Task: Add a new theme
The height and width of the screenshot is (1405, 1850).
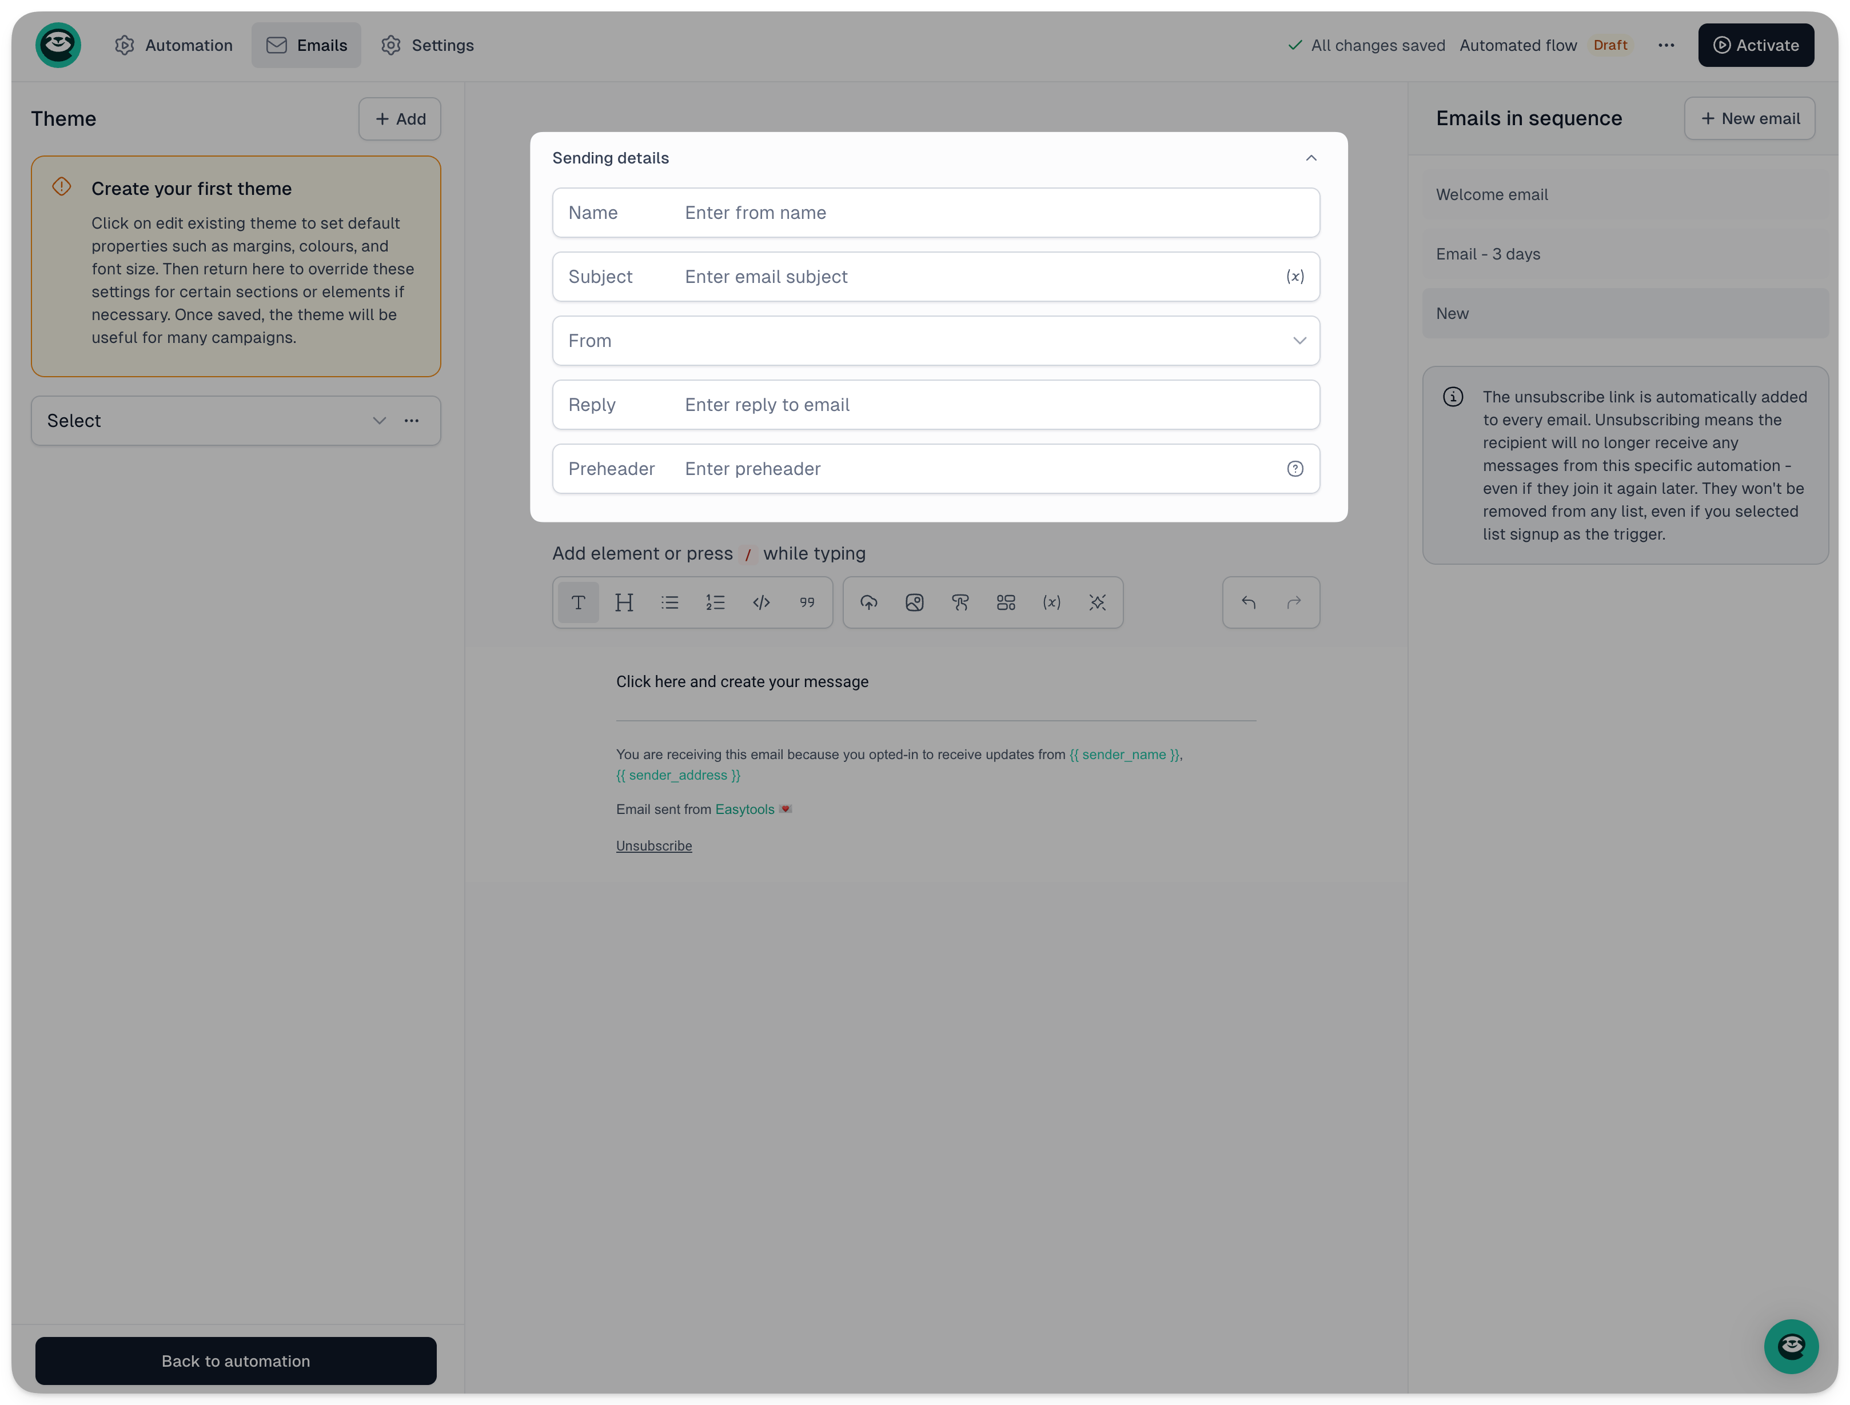Action: [400, 119]
